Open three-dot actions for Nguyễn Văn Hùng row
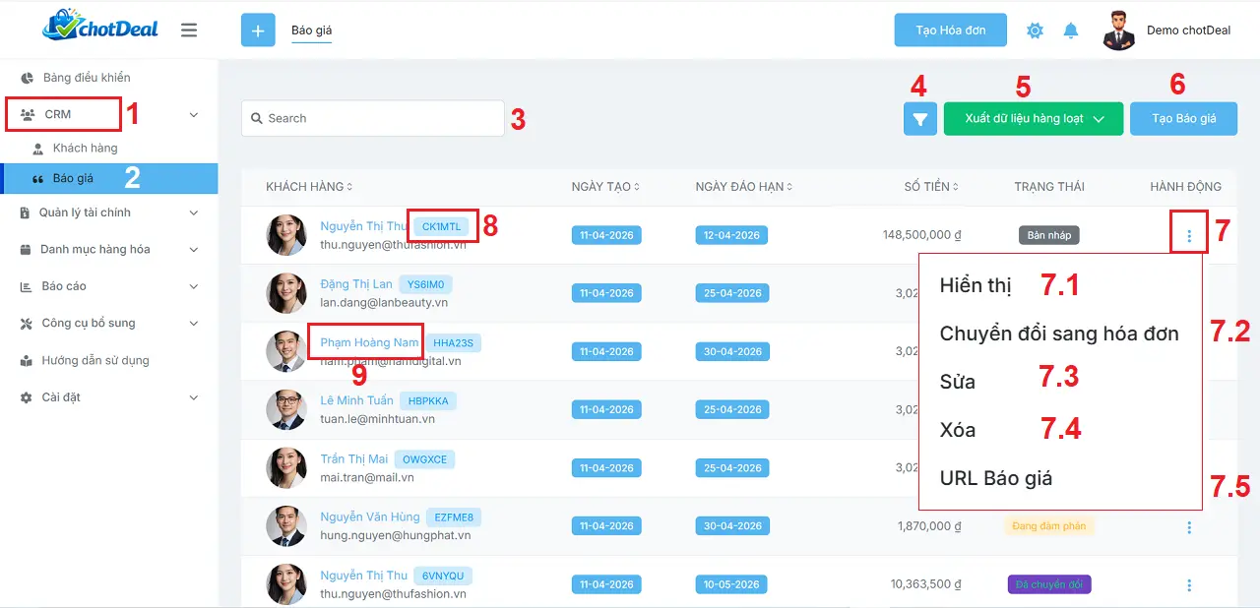Image resolution: width=1260 pixels, height=608 pixels. [1189, 527]
